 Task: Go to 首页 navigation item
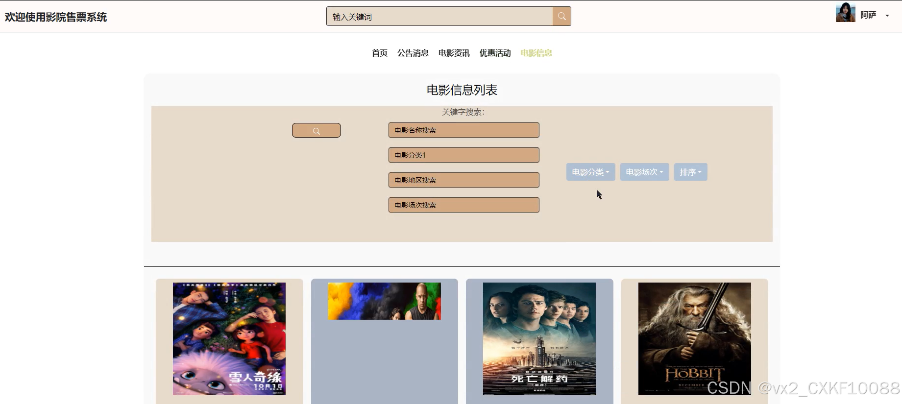point(380,53)
